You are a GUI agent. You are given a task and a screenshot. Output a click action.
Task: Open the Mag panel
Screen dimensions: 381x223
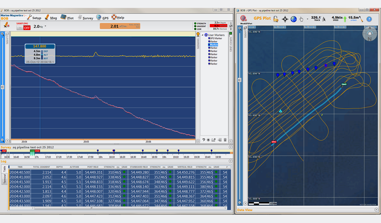point(53,17)
